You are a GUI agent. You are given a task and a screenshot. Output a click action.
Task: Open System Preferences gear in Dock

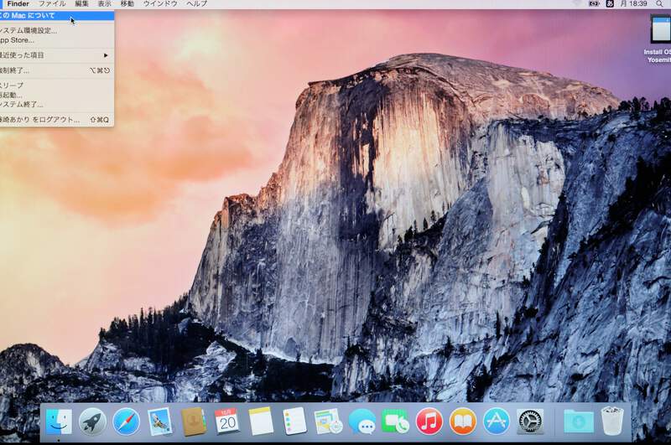click(530, 422)
